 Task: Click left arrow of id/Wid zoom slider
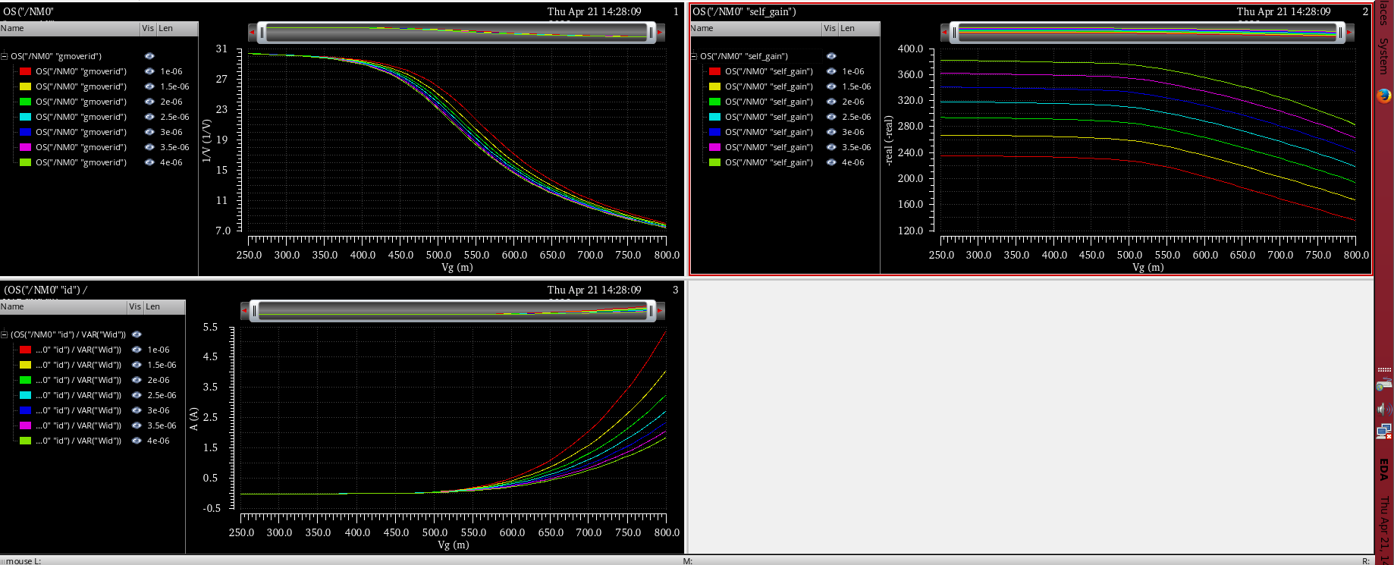[245, 311]
